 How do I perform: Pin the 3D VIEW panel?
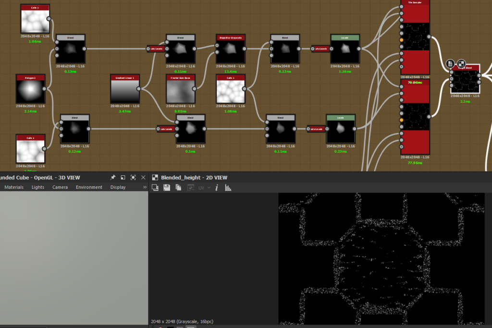pos(112,178)
